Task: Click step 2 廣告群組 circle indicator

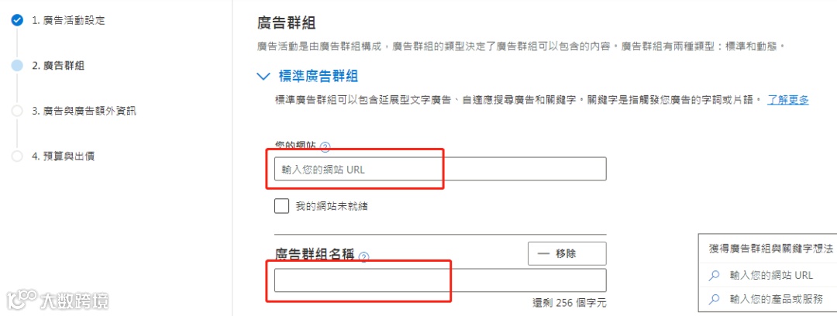Action: [17, 66]
